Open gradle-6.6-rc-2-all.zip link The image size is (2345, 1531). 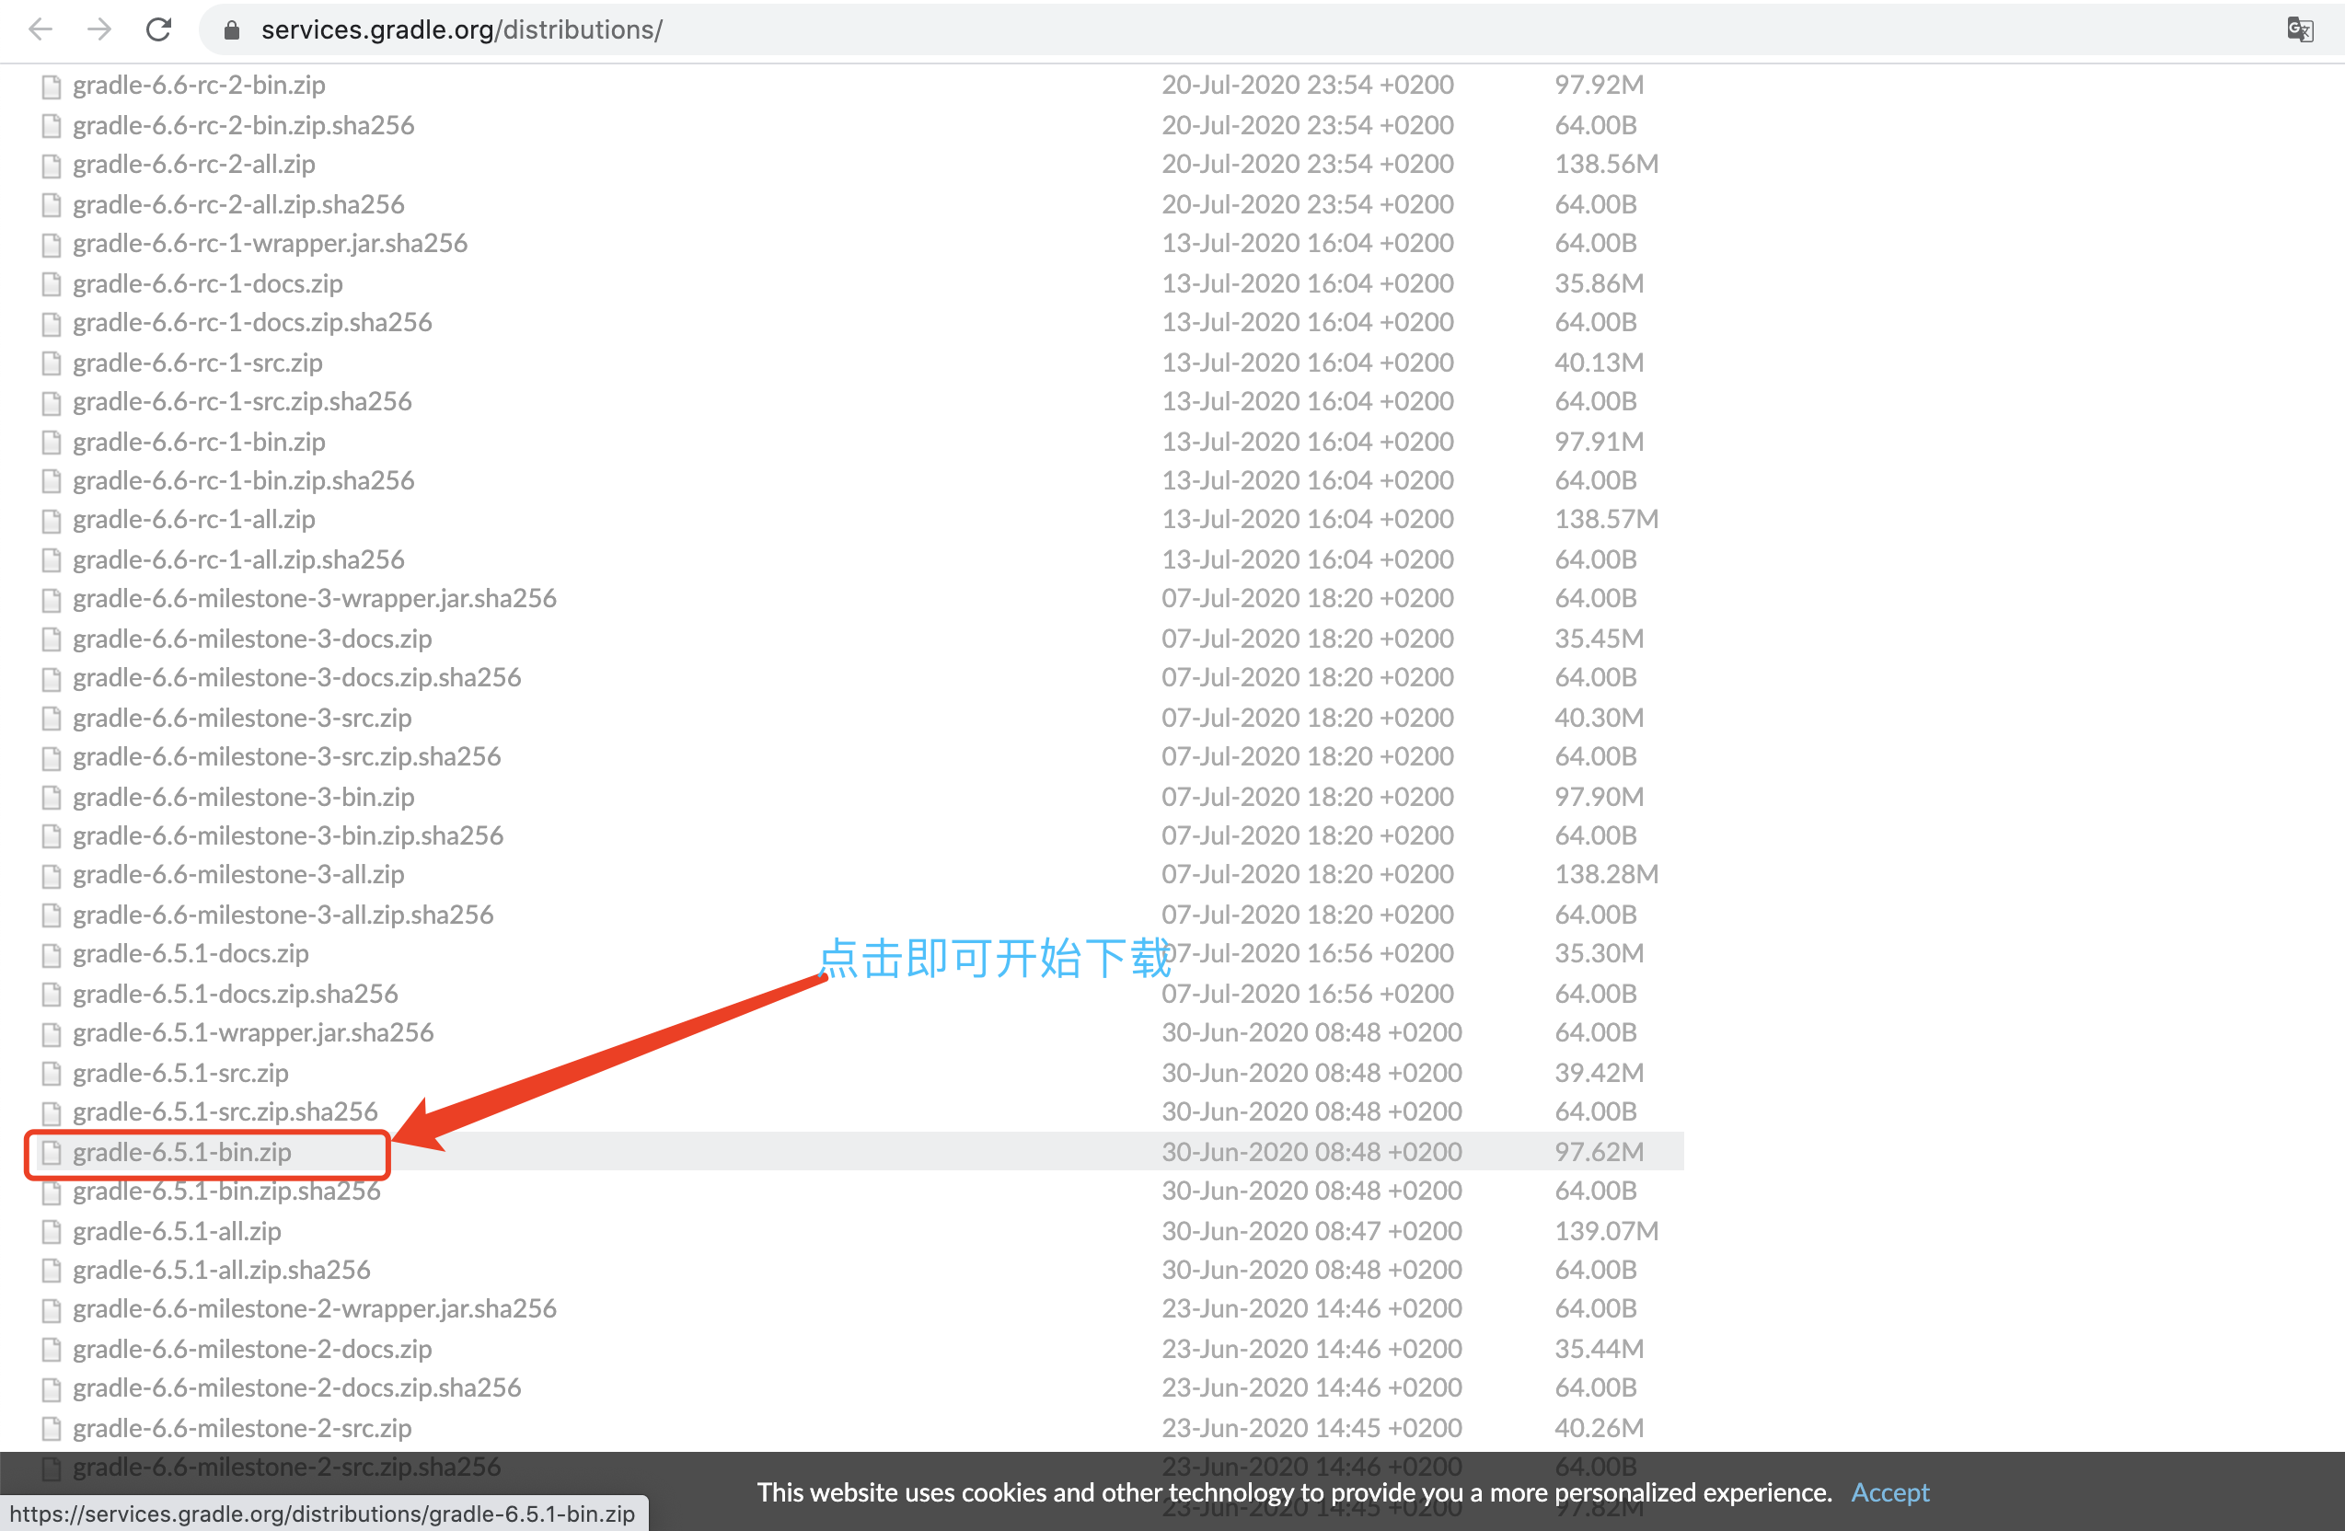click(194, 164)
